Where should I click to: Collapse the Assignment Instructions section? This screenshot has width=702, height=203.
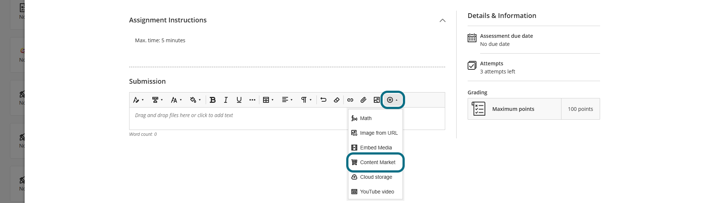click(443, 21)
